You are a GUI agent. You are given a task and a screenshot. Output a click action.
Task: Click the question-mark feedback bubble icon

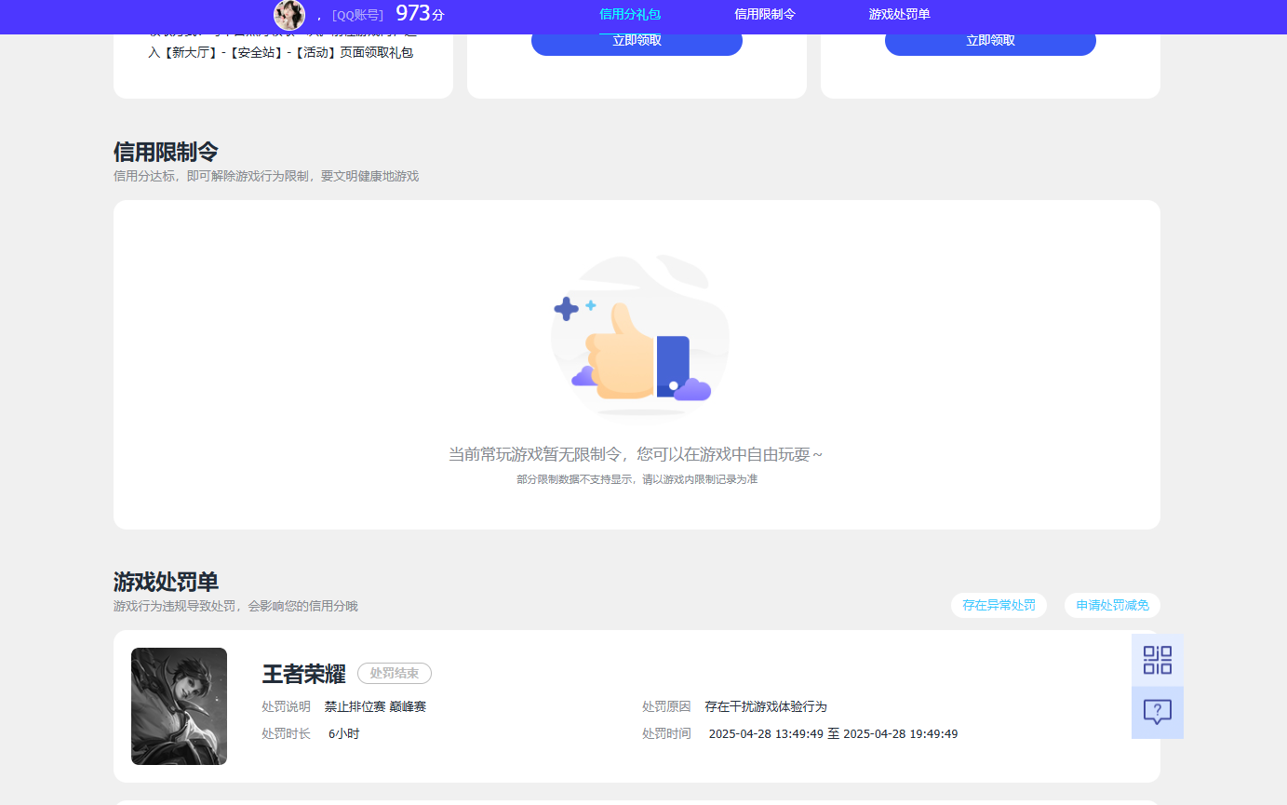pyautogui.click(x=1157, y=712)
